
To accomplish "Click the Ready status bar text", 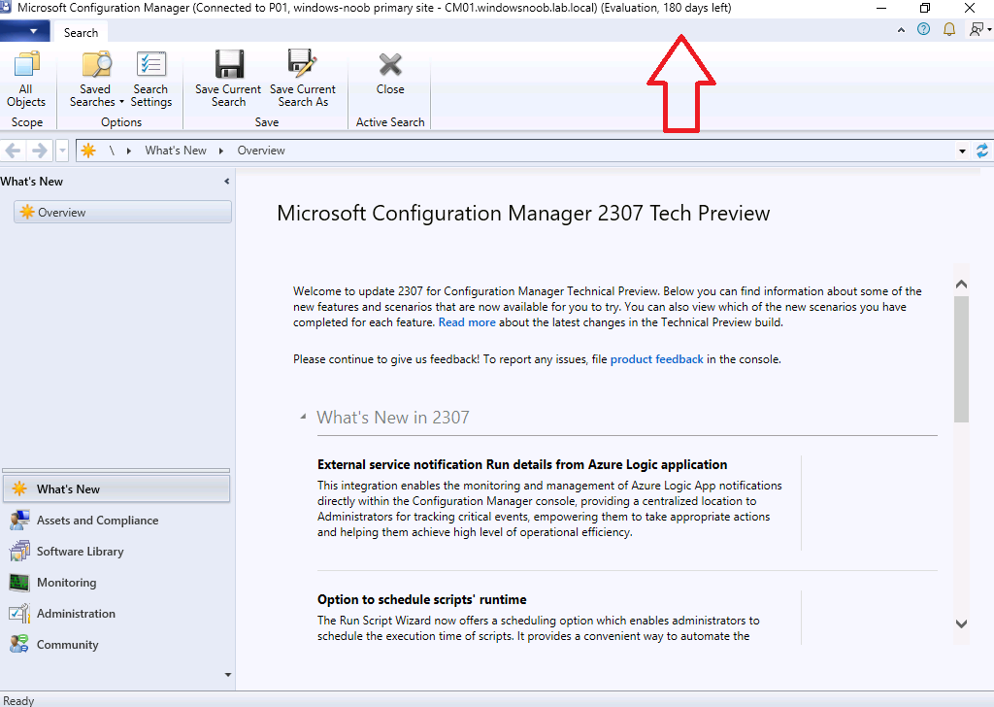I will point(18,700).
